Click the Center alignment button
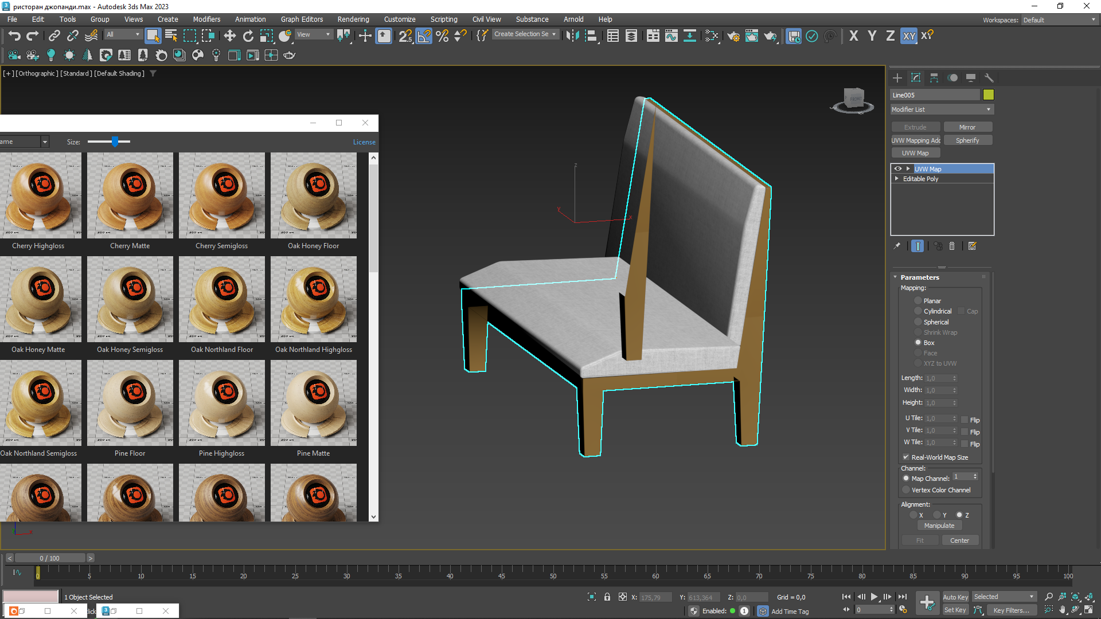Screen dimensions: 1101x619 [959, 540]
